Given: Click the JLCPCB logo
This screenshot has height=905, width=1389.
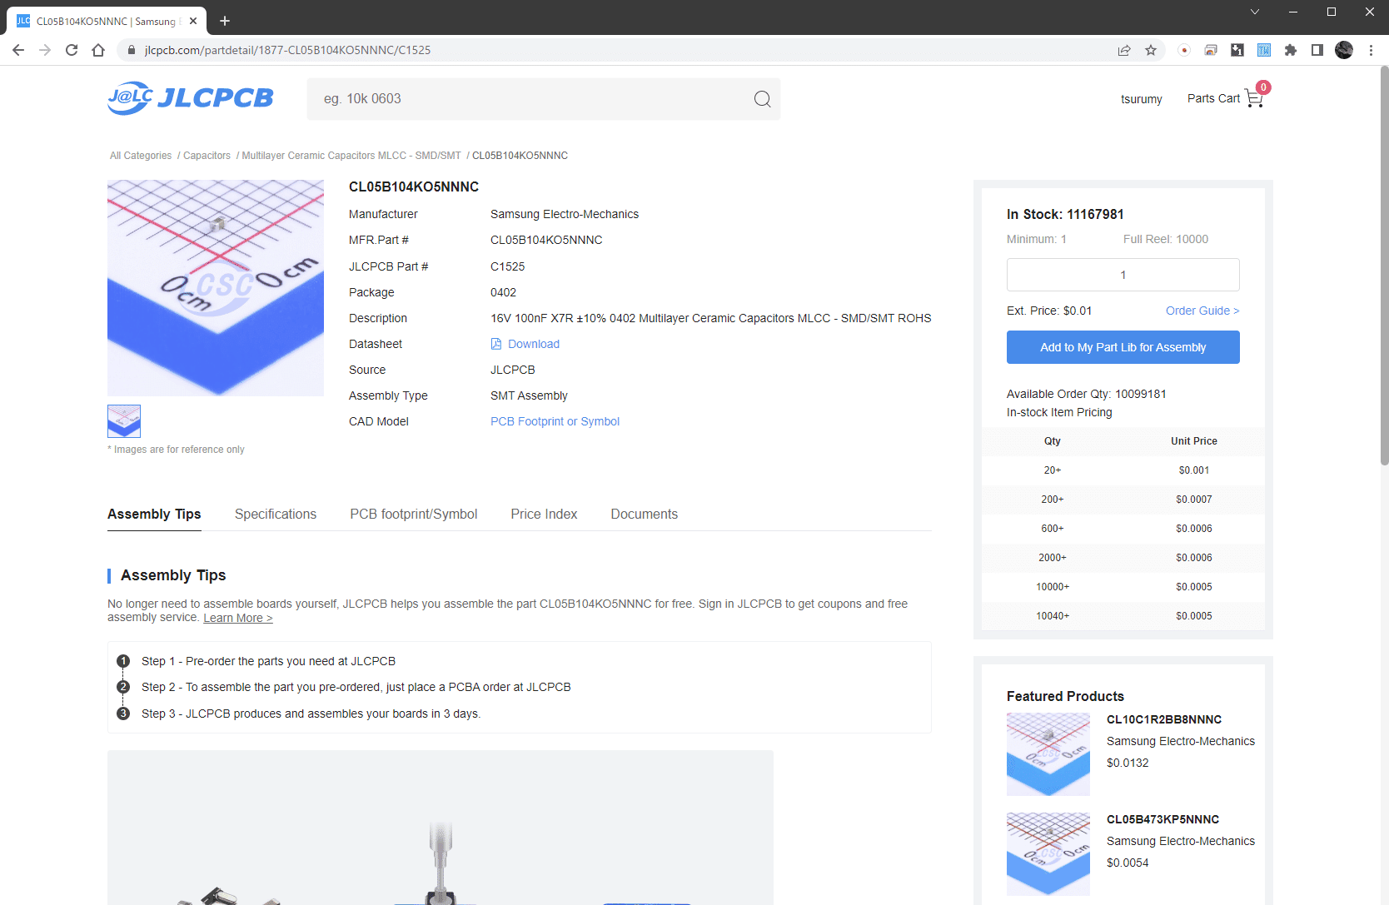Looking at the screenshot, I should (191, 98).
